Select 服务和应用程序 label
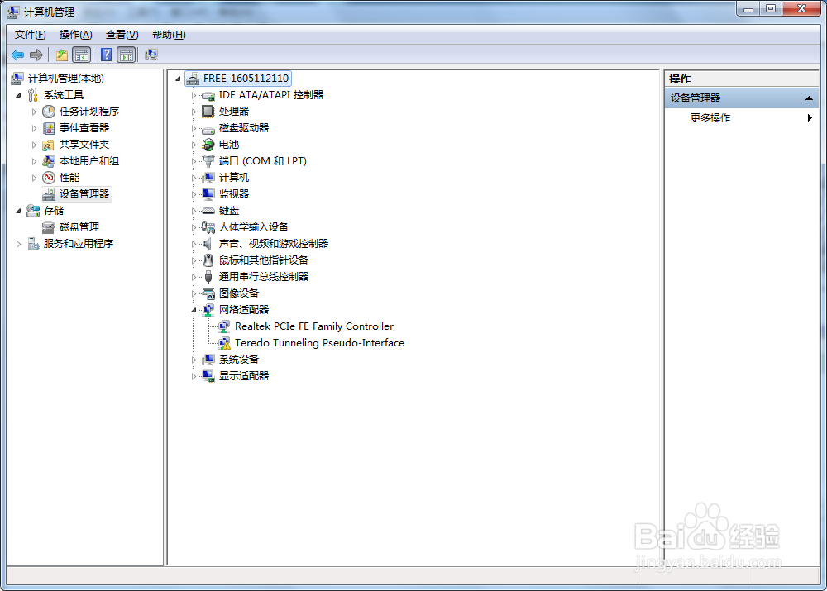 pyautogui.click(x=79, y=244)
